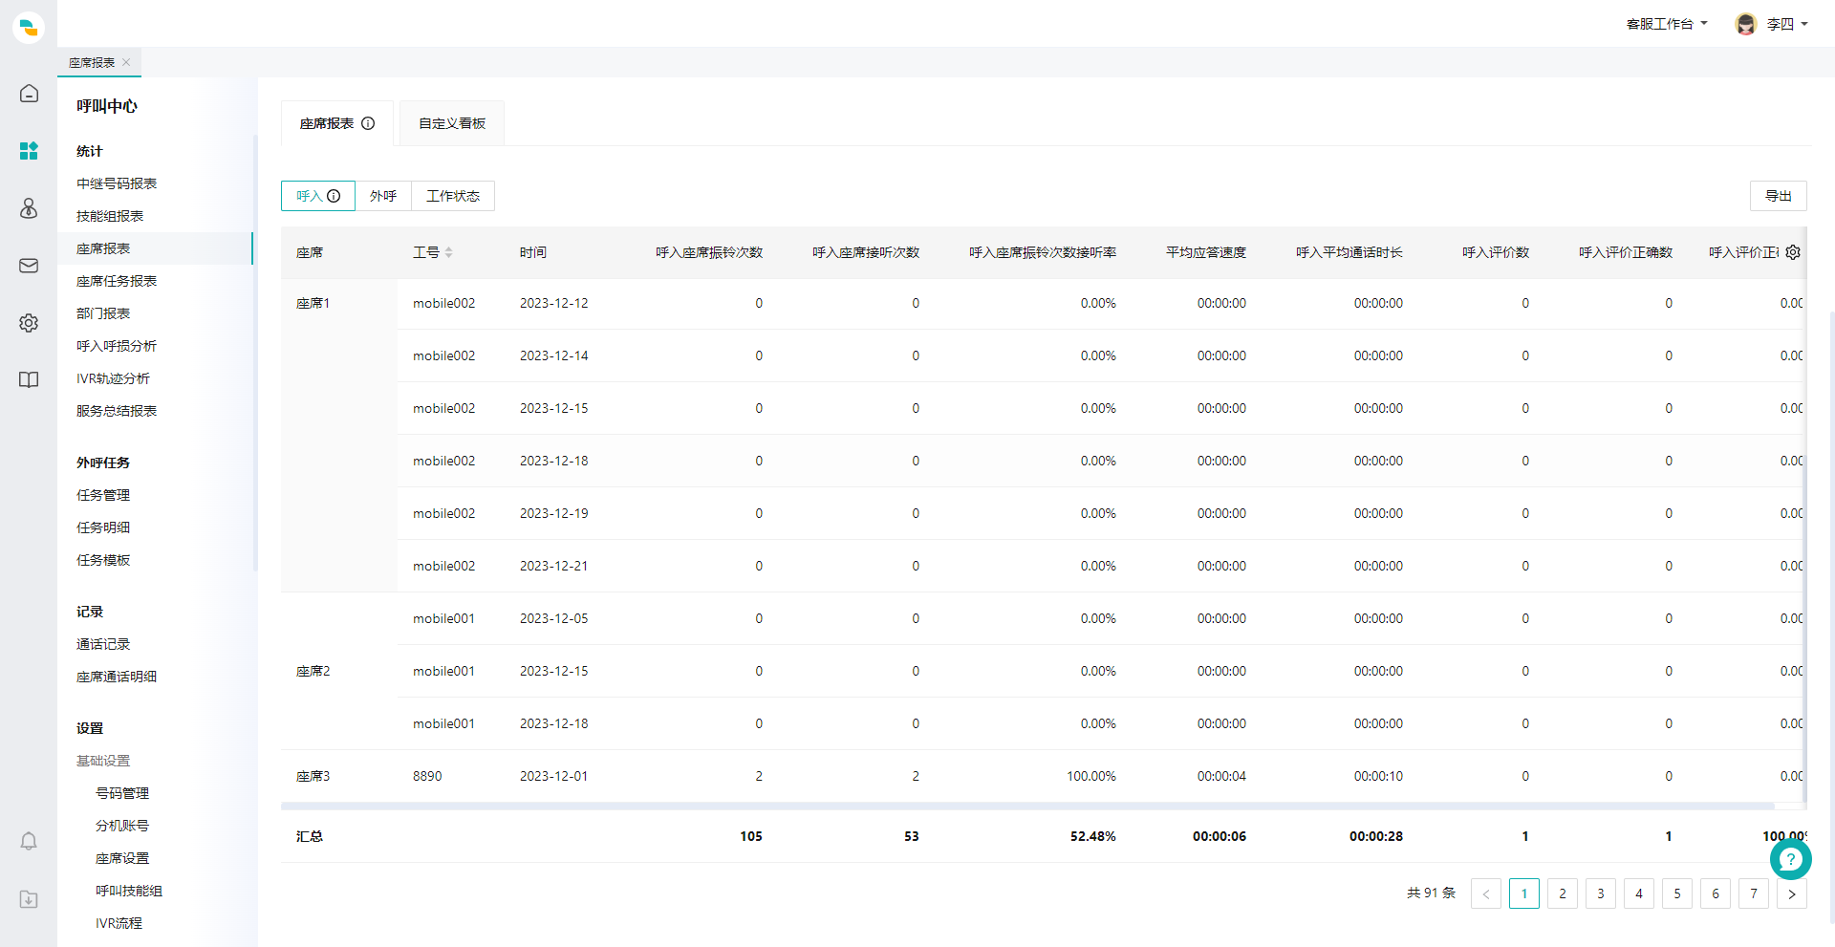Go to page 4
Image resolution: width=1835 pixels, height=947 pixels.
pyautogui.click(x=1639, y=893)
